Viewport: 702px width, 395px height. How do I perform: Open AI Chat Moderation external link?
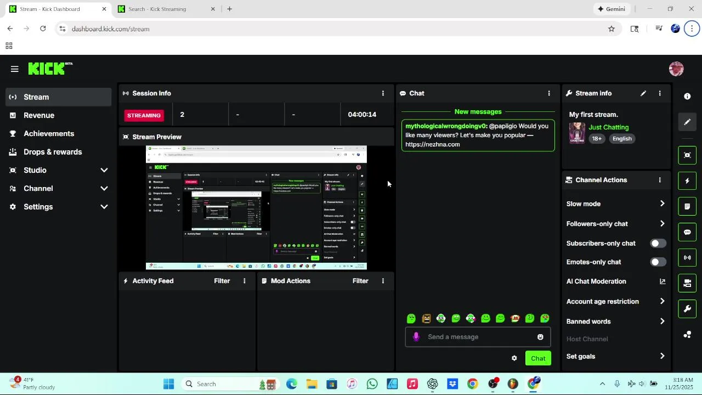click(663, 281)
